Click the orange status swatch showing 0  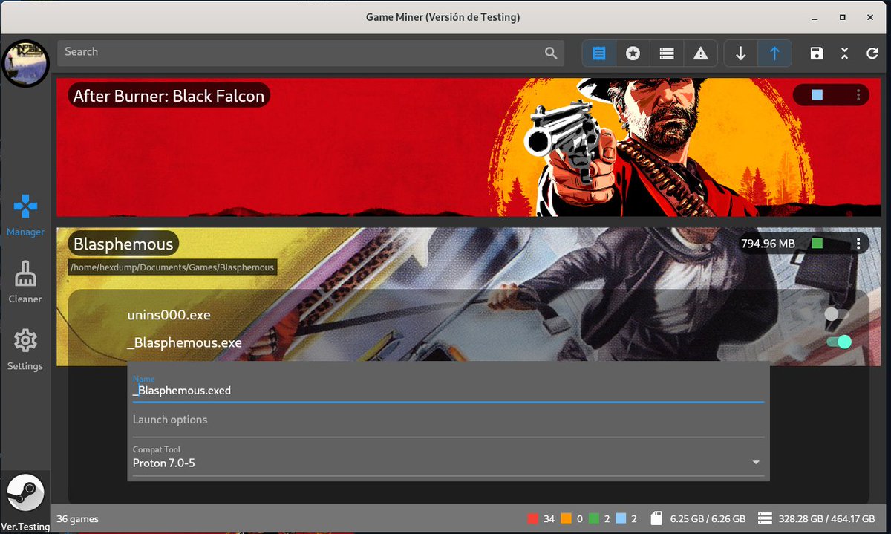click(566, 518)
